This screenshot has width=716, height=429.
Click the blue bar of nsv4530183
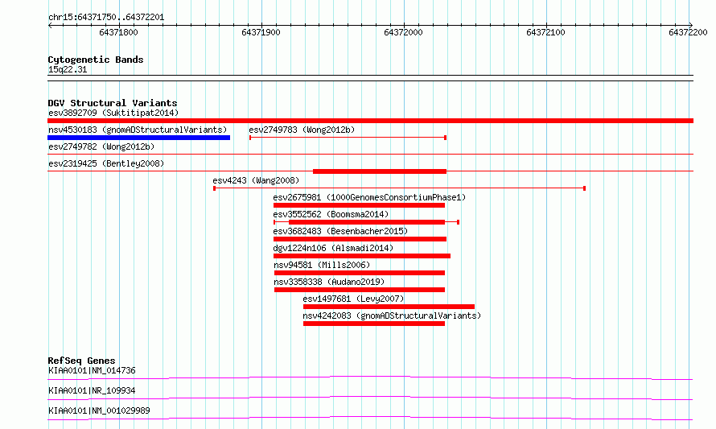coord(139,138)
